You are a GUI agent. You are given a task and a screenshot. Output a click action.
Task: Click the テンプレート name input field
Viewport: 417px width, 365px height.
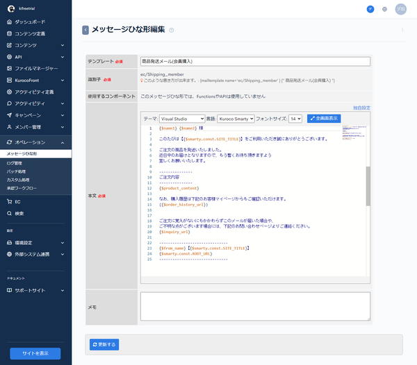click(255, 61)
